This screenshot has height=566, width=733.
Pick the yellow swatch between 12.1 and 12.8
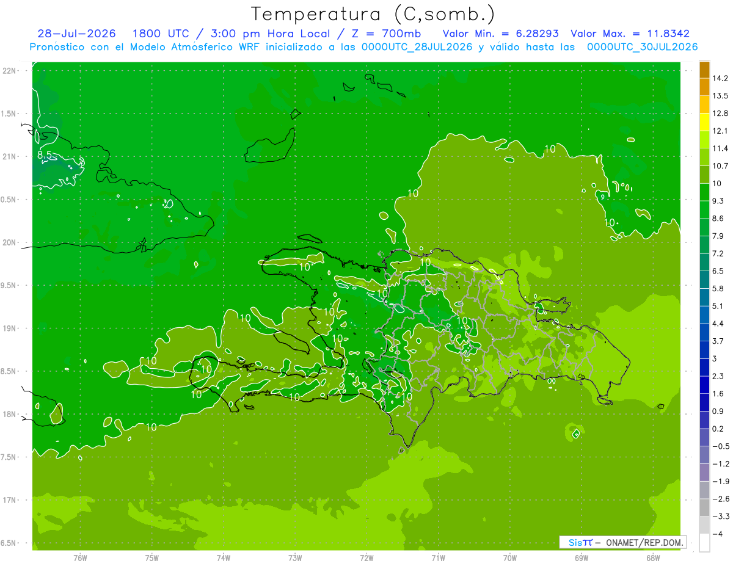pos(704,122)
